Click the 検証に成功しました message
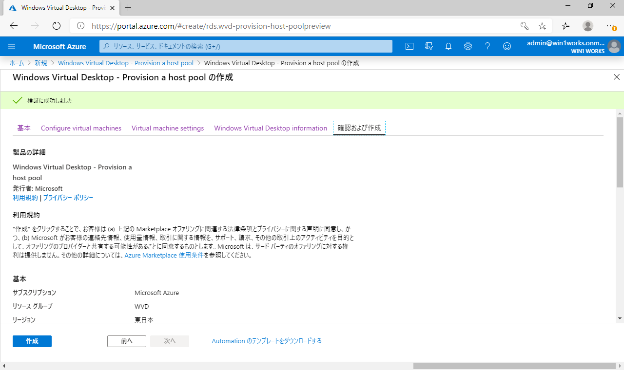 click(50, 100)
